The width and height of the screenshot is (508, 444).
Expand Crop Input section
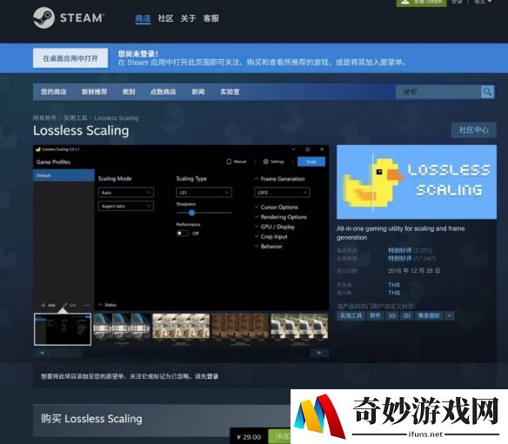point(271,236)
